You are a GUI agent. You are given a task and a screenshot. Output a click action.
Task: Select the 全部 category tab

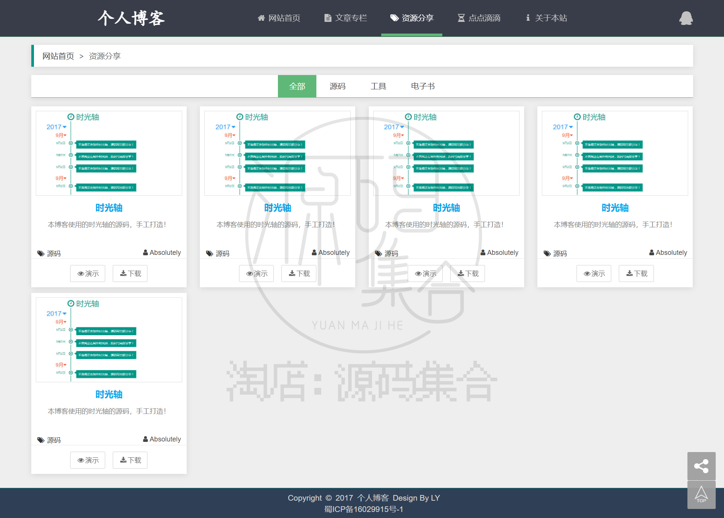[297, 86]
